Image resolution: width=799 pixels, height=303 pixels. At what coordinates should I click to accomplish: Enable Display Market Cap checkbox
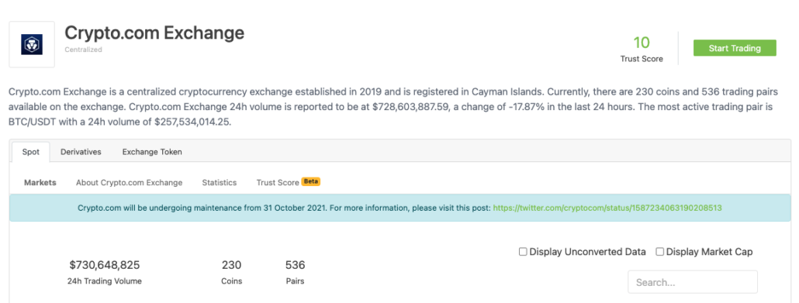660,252
